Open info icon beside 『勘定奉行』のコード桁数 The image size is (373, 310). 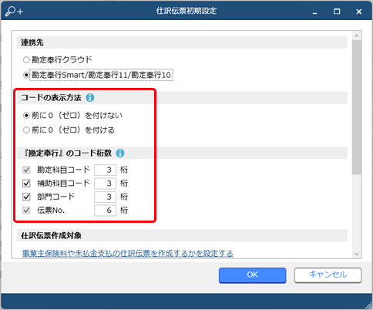(x=120, y=153)
